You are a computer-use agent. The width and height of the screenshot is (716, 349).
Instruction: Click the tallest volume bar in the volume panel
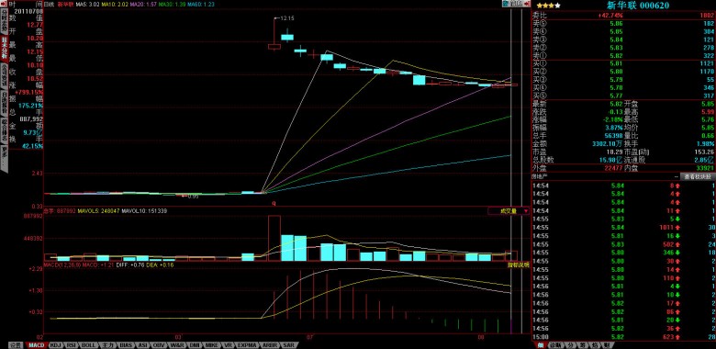[274, 238]
